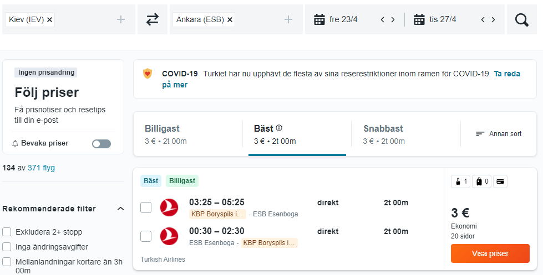This screenshot has height=275, width=543.
Task: Select the 03:25 – 05:25 flight checkbox
Action: pyautogui.click(x=146, y=207)
